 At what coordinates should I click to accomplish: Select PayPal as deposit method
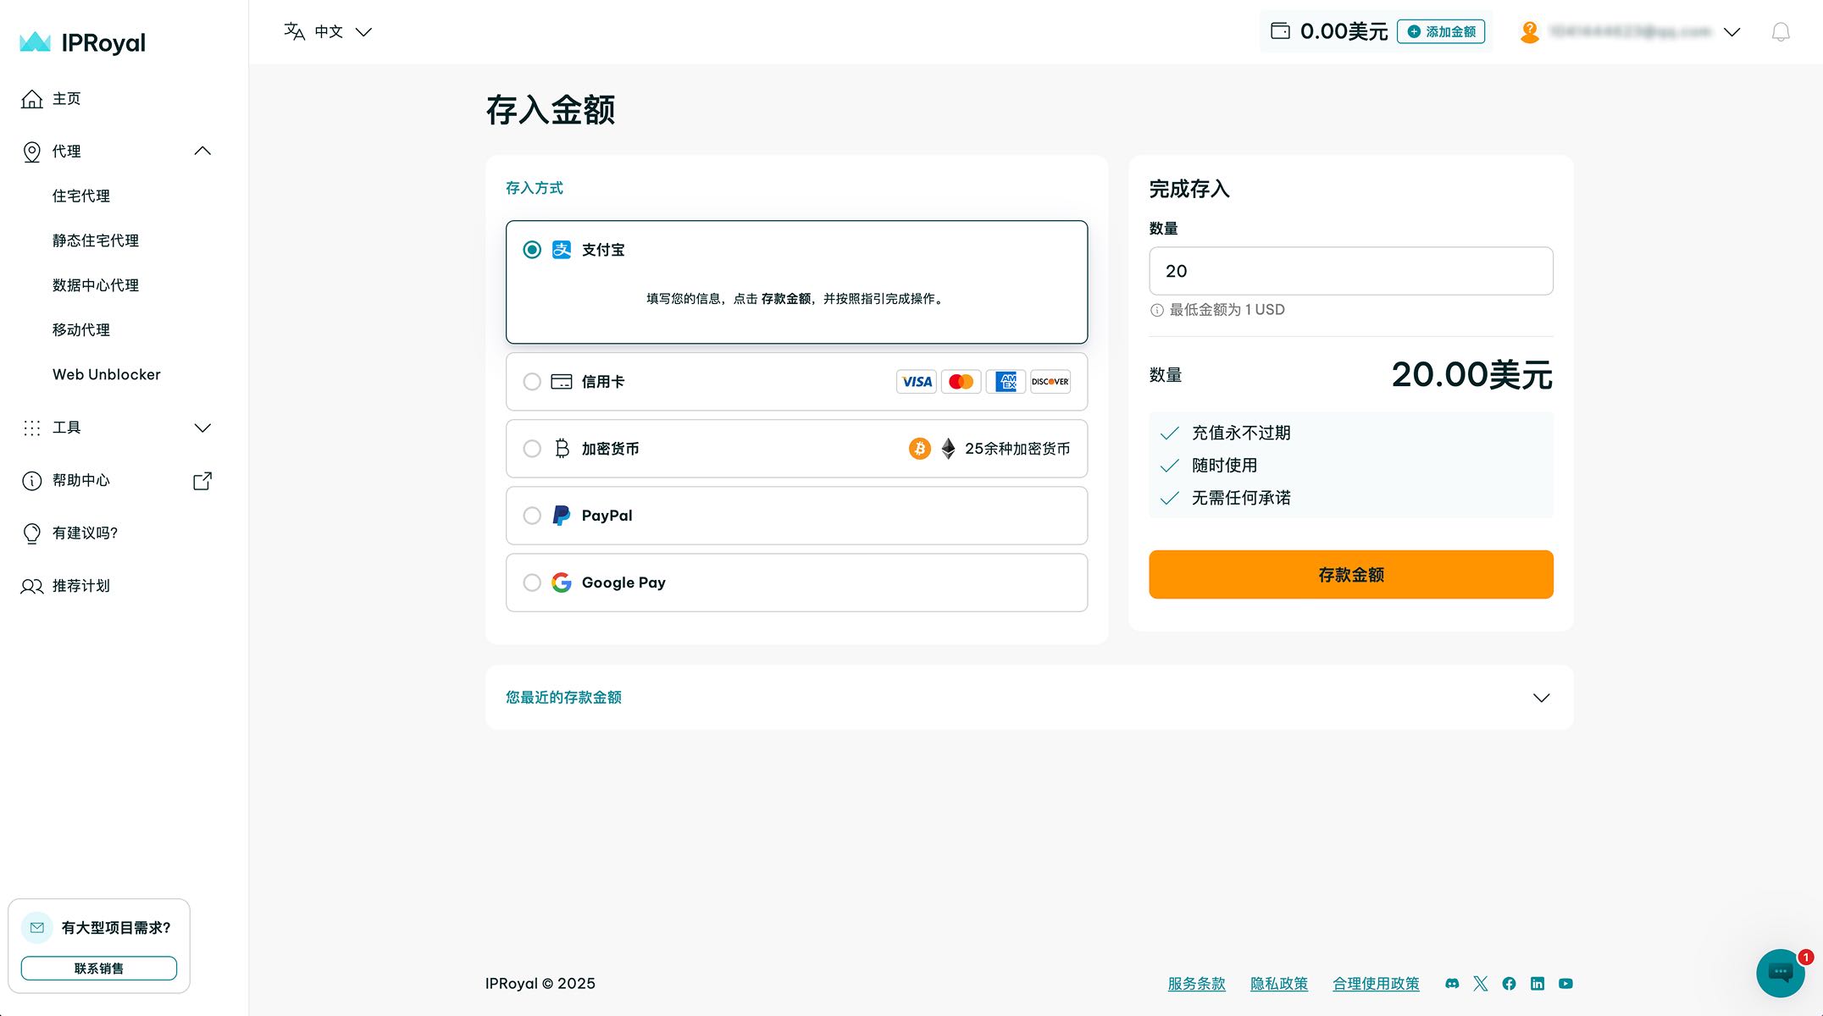(532, 515)
